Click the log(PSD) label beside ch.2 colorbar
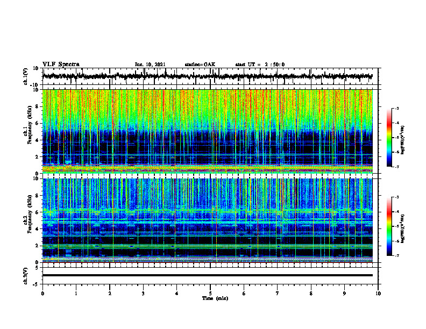 403,228
